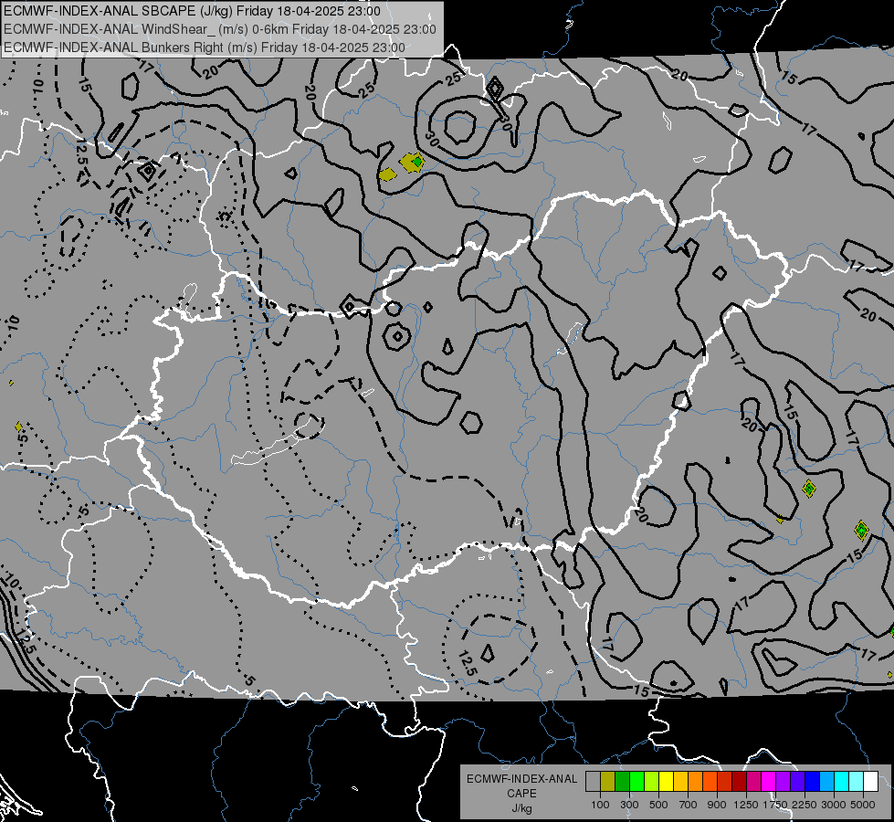Click the WindShear 0-6km title line
The width and height of the screenshot is (894, 822).
coord(219,29)
